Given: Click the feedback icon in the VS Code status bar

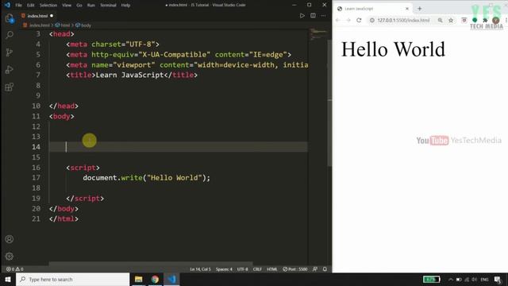Looking at the screenshot, I should tap(315, 269).
